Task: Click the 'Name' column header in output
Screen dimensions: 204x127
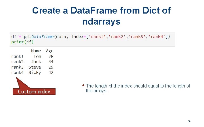Action: click(x=36, y=51)
